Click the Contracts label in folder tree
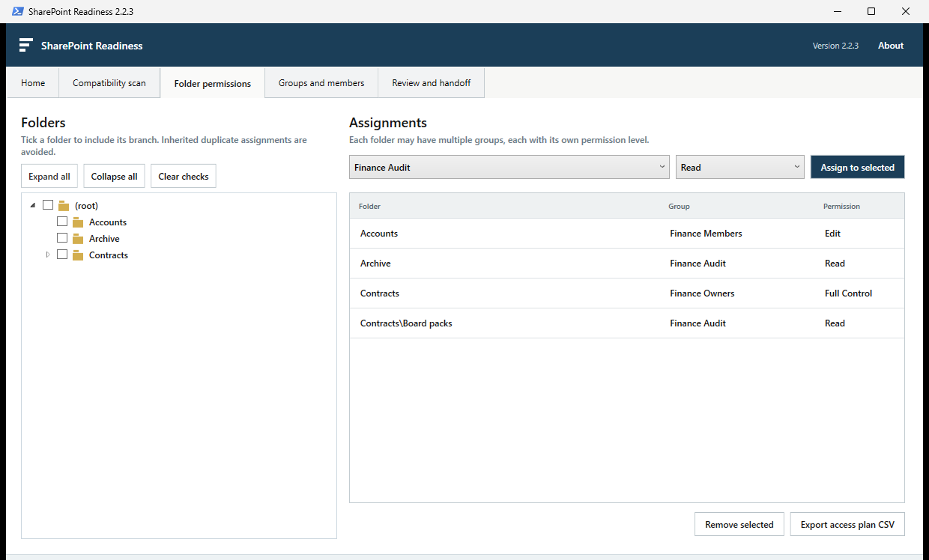The height and width of the screenshot is (560, 929). click(109, 255)
